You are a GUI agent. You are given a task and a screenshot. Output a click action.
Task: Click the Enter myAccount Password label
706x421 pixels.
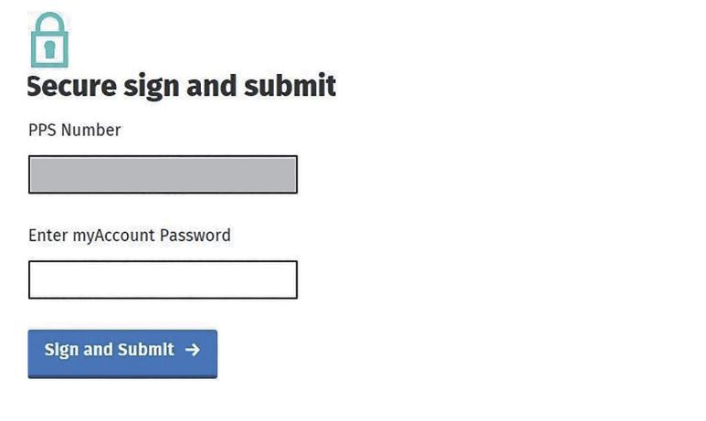(x=130, y=236)
